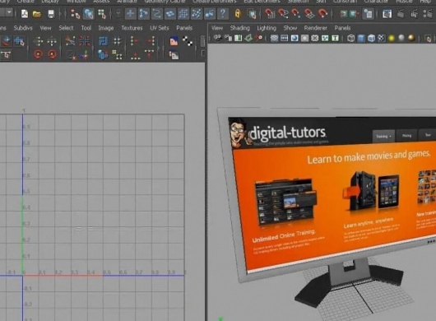Open the UV editor Panels menu
Image resolution: width=436 pixels, height=321 pixels.
click(184, 28)
